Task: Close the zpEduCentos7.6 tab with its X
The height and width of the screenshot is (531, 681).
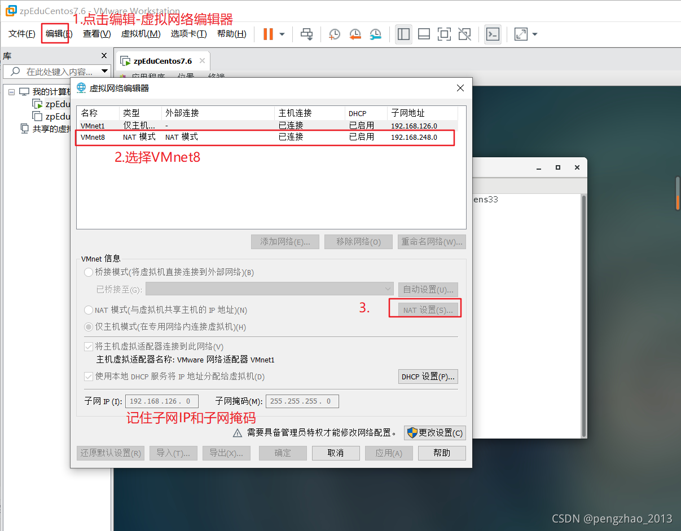Action: 202,61
